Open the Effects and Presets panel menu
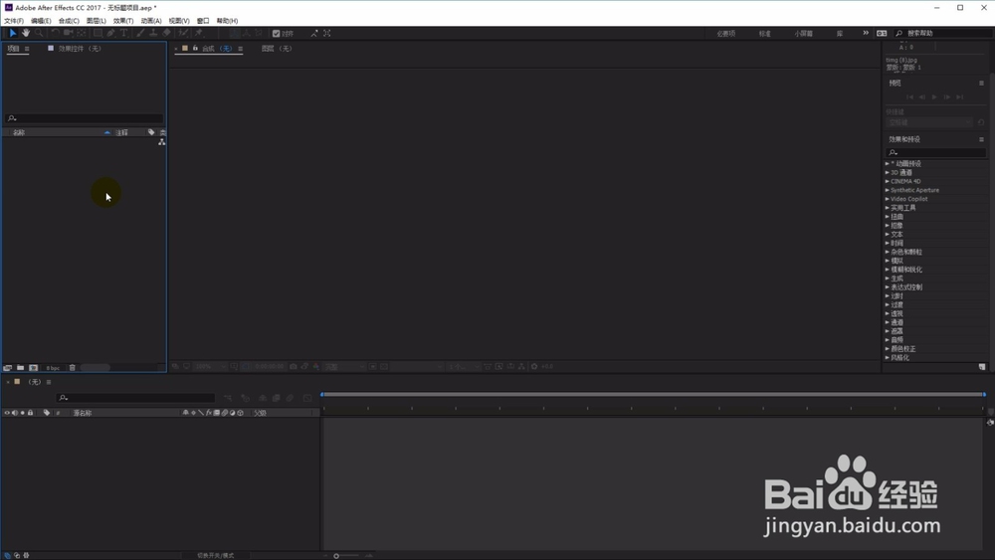Viewport: 995px width, 560px height. click(x=981, y=139)
